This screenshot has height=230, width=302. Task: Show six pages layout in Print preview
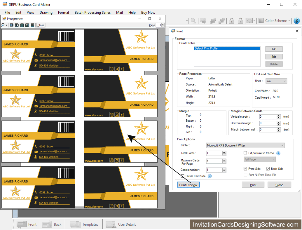[32, 25]
